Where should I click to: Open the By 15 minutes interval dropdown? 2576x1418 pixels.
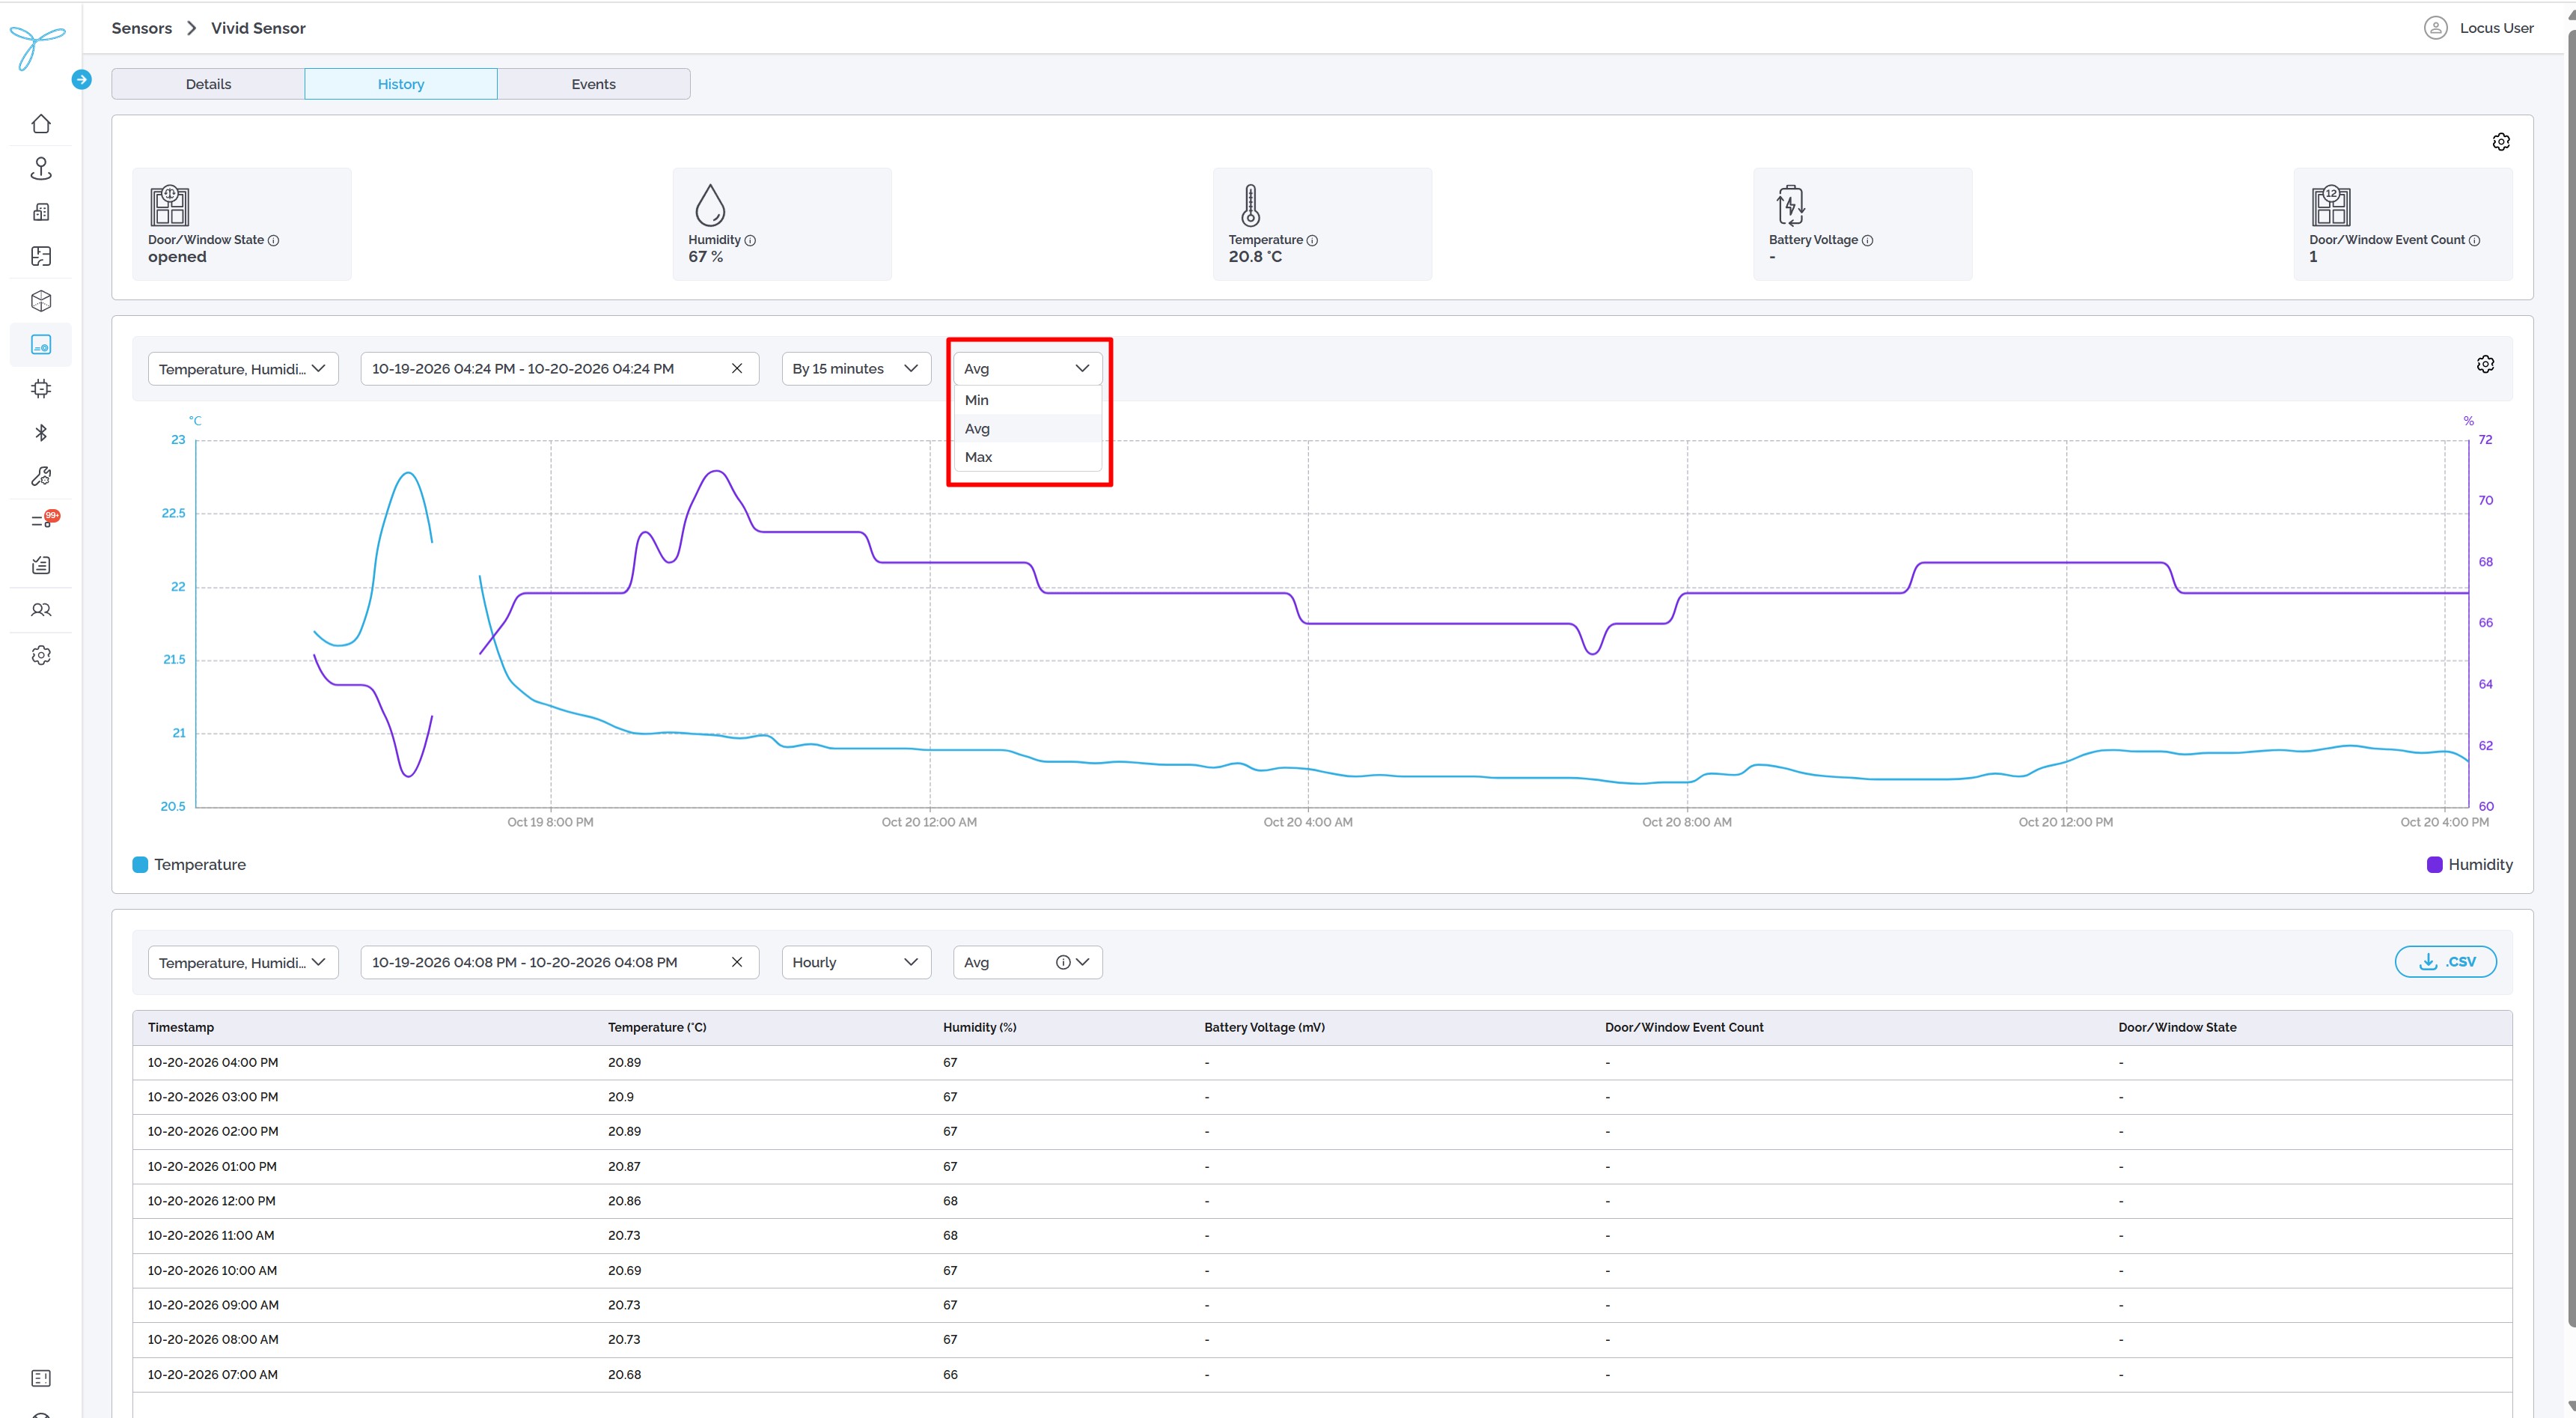(856, 368)
